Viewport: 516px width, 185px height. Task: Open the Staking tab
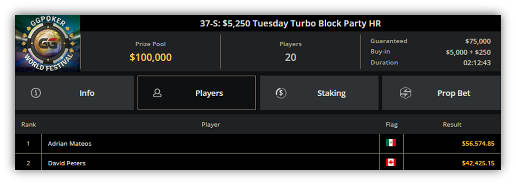(x=319, y=93)
